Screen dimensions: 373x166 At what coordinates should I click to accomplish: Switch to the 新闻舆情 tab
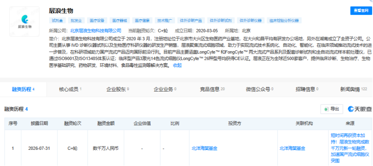354,89
